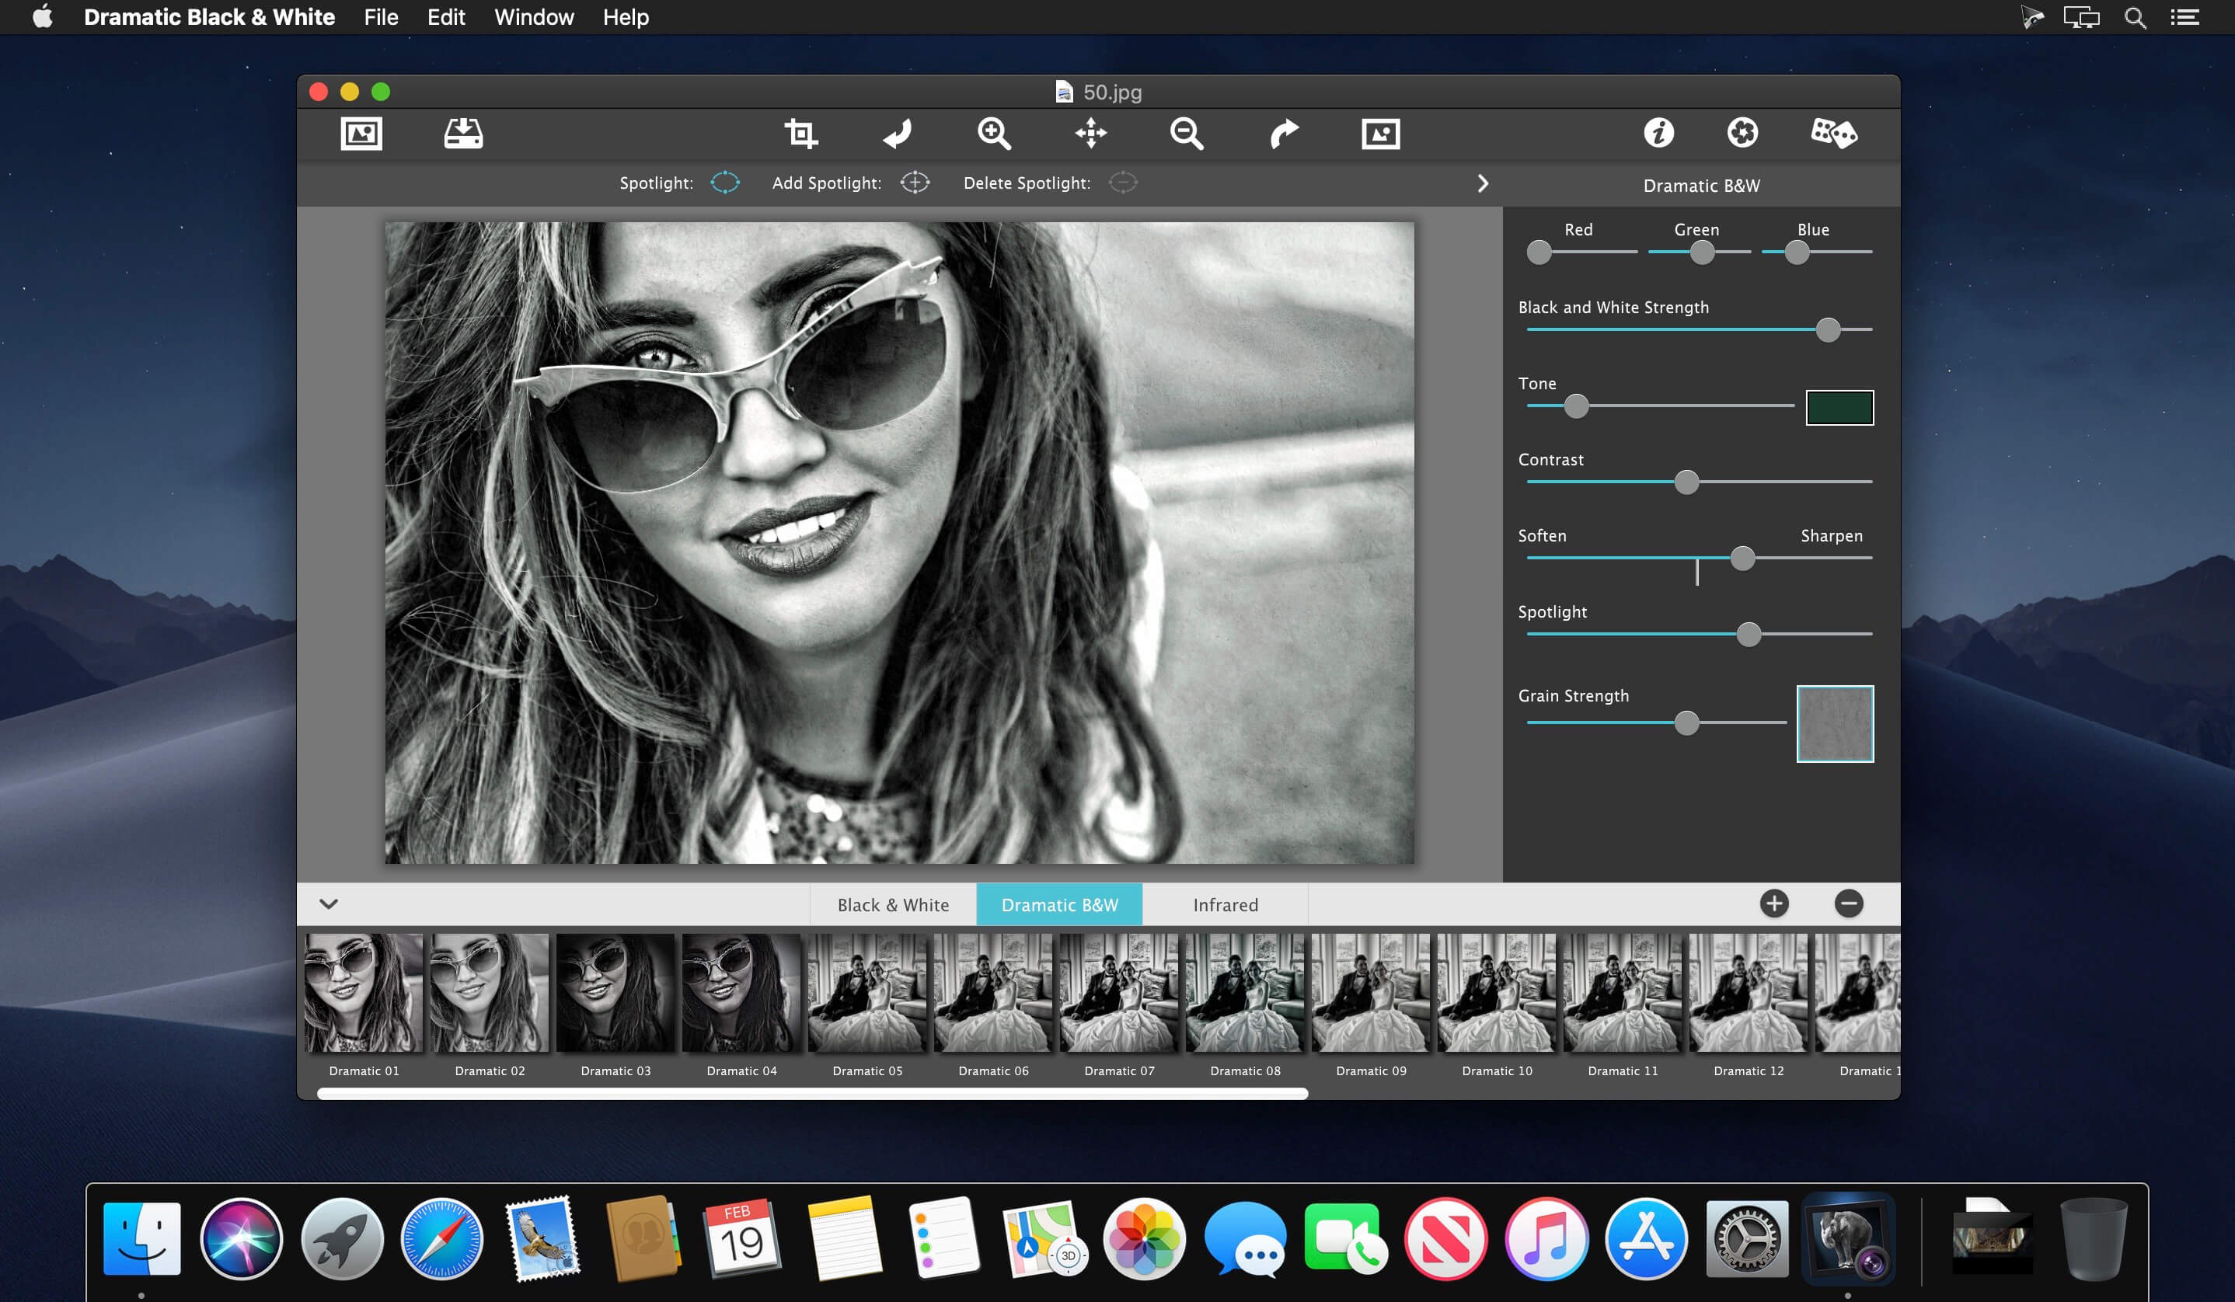The image size is (2235, 1302).
Task: Toggle the Delete Spotlight icon
Action: pyautogui.click(x=1123, y=183)
